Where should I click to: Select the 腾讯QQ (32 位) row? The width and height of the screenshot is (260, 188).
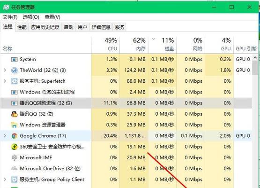tap(126, 114)
